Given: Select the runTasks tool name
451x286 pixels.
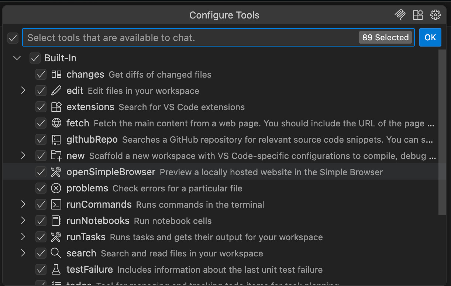Looking at the screenshot, I should pos(86,237).
